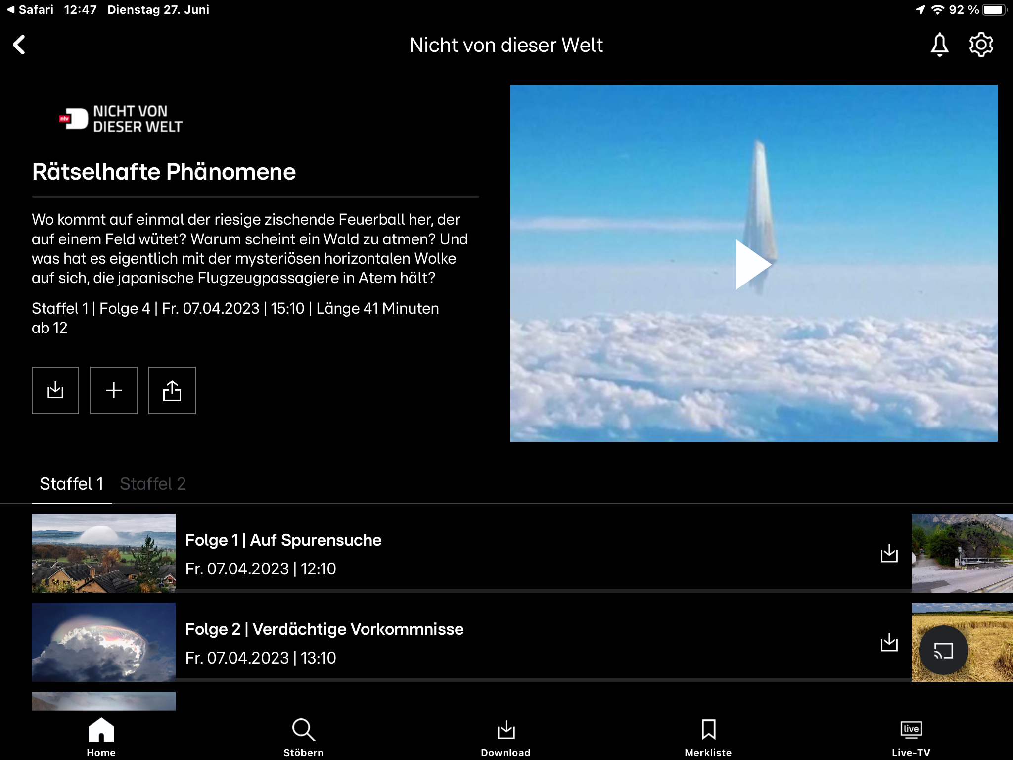Add episode to watchlist with plus
This screenshot has height=760, width=1013.
point(114,390)
